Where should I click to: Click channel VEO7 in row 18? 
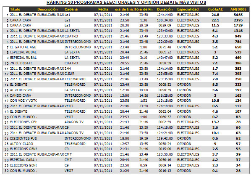(69, 106)
